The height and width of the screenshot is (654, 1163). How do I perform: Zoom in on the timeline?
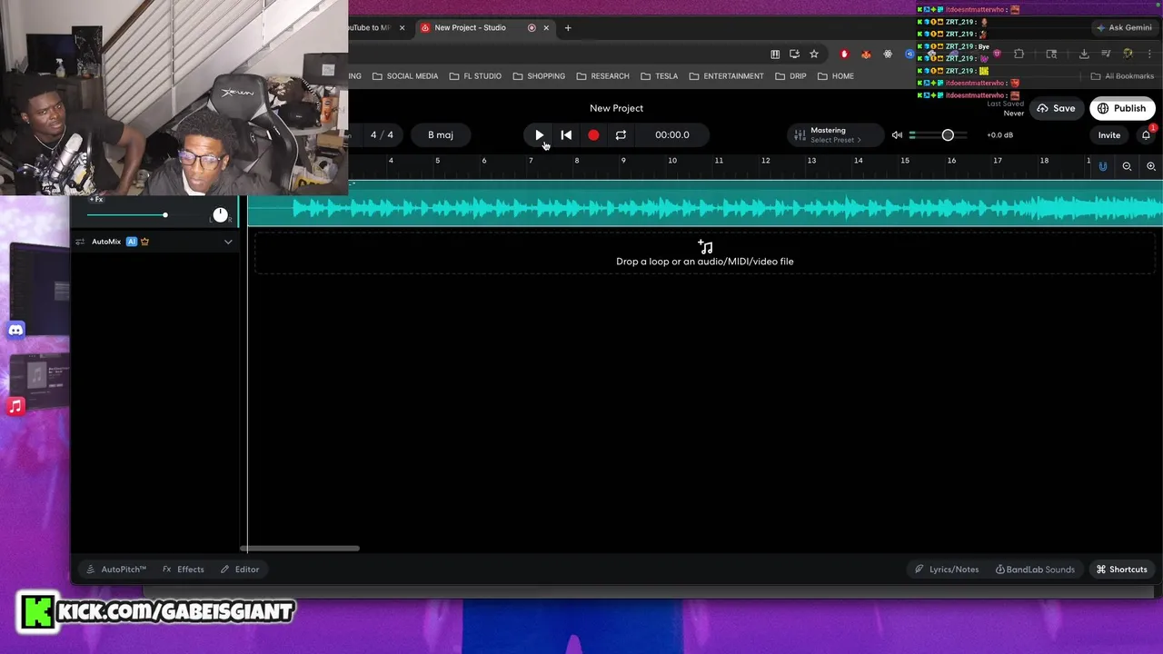pyautogui.click(x=1151, y=166)
